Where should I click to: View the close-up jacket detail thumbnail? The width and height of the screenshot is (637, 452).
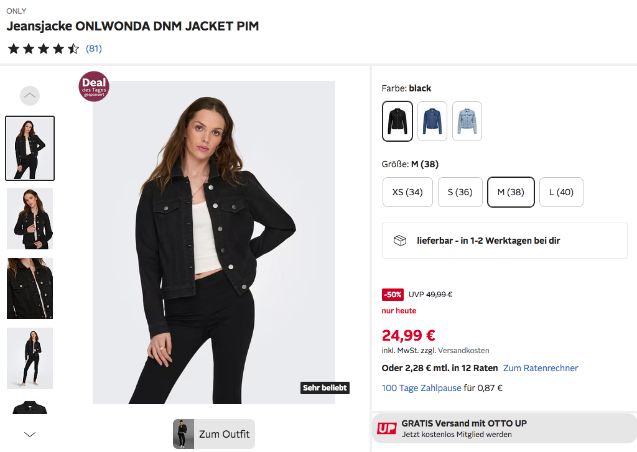tap(30, 288)
